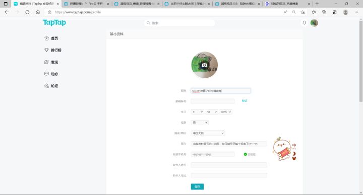Open the browser home page
363x195 pixels.
pyautogui.click(x=38, y=12)
